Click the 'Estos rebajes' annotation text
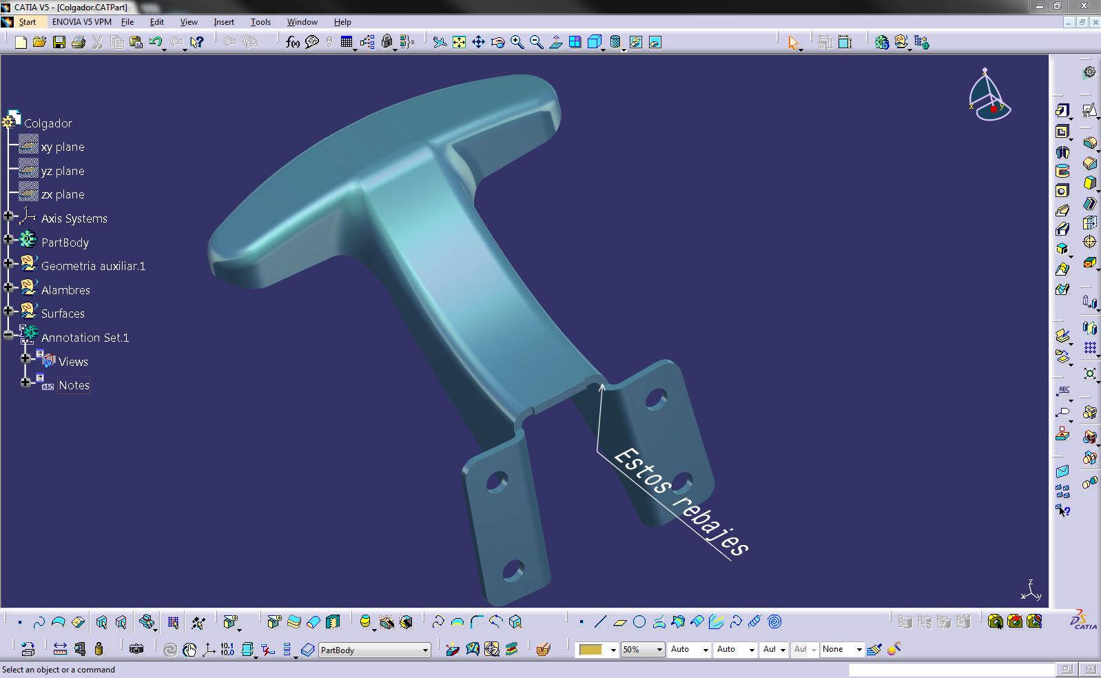Viewport: 1101px width, 678px height. 680,502
